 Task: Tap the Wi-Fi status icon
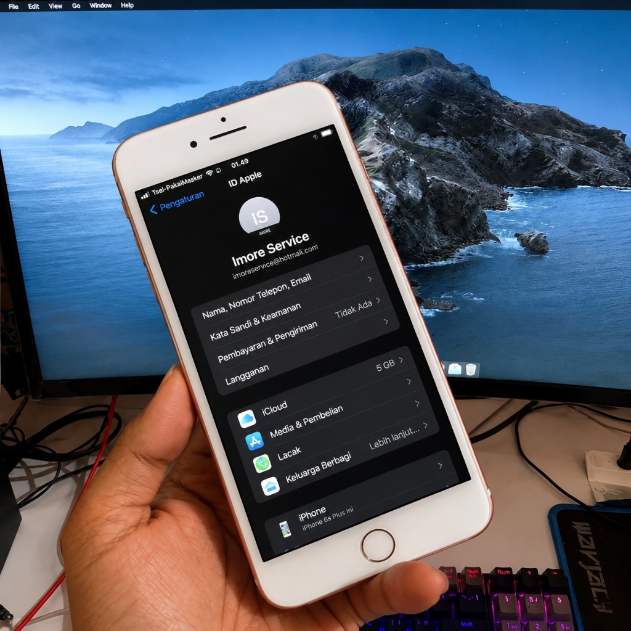(210, 173)
